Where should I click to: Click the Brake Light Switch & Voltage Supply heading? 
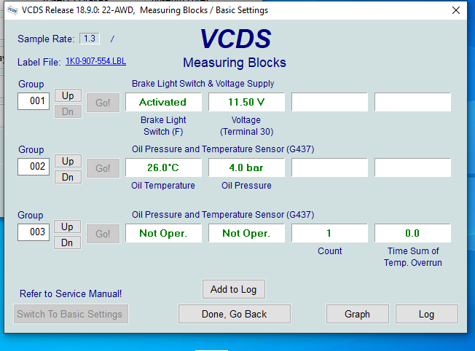coord(203,84)
